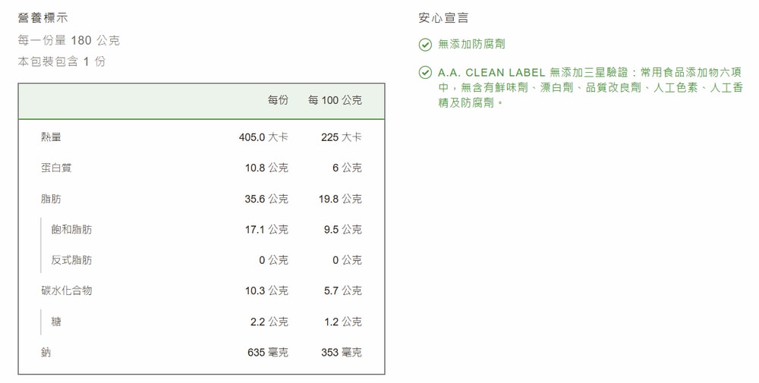This screenshot has width=759, height=383.
Task: Click the 405.0 大卡 calorie value
Action: coord(263,137)
